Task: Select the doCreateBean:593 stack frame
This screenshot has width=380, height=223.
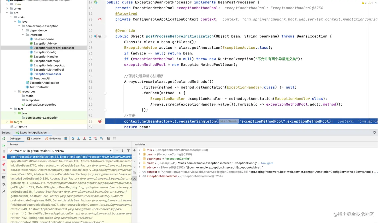Action: pos(69,170)
